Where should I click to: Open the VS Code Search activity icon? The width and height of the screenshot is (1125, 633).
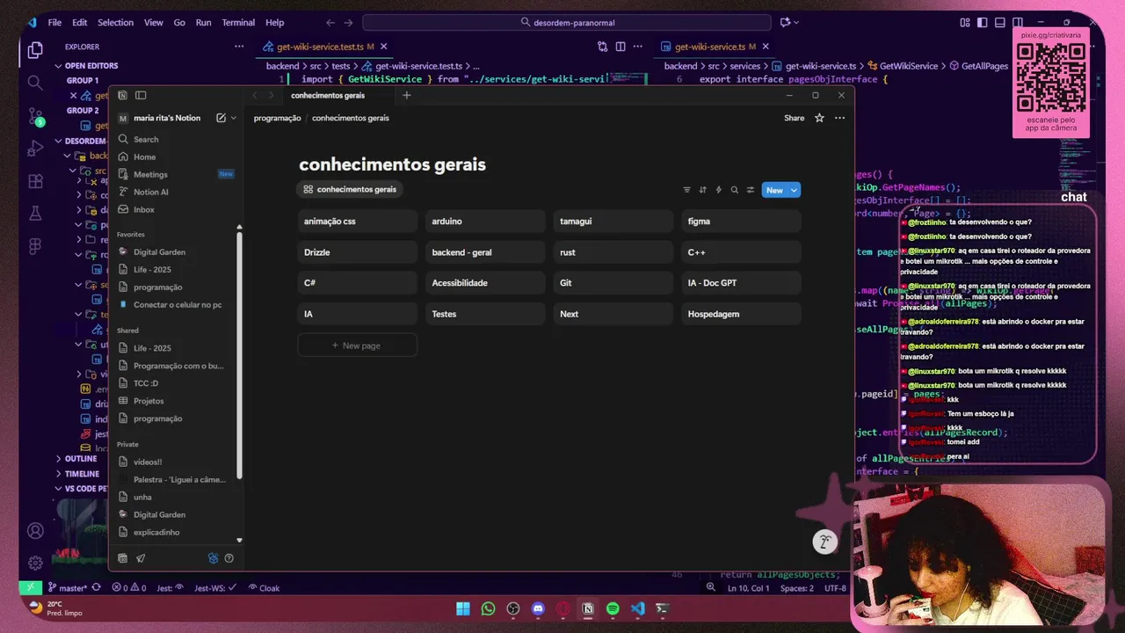click(x=35, y=83)
